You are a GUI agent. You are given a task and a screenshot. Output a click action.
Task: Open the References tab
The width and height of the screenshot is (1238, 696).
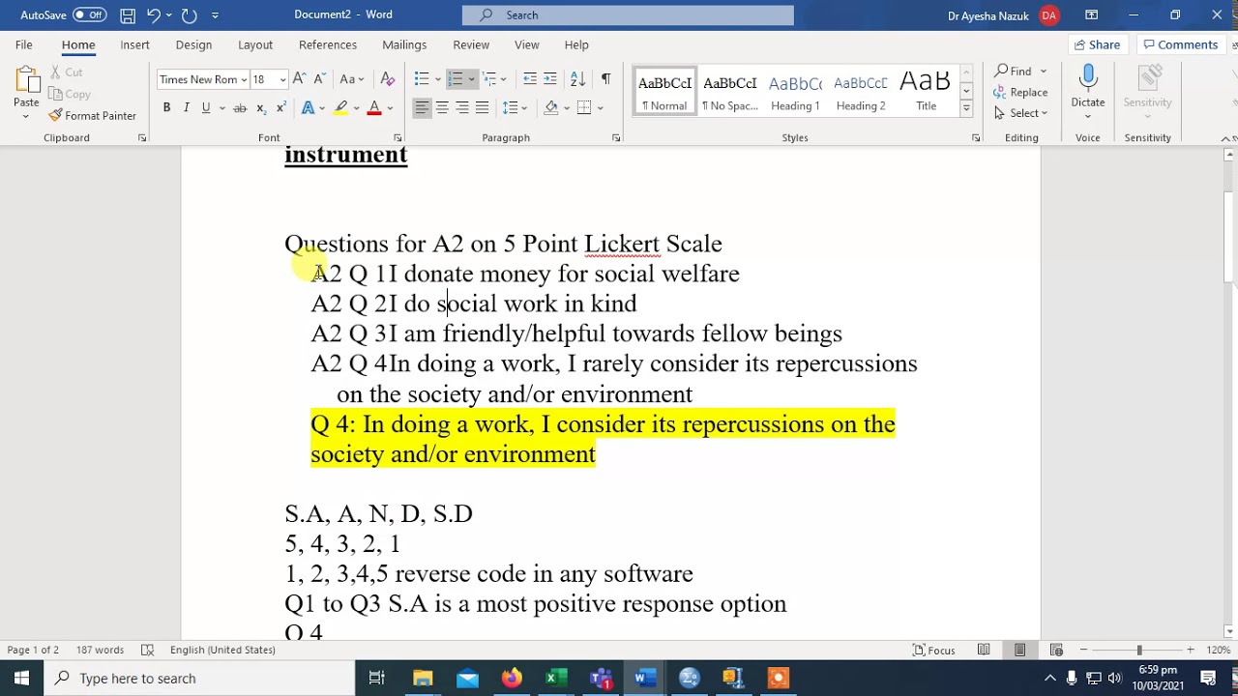tap(328, 44)
